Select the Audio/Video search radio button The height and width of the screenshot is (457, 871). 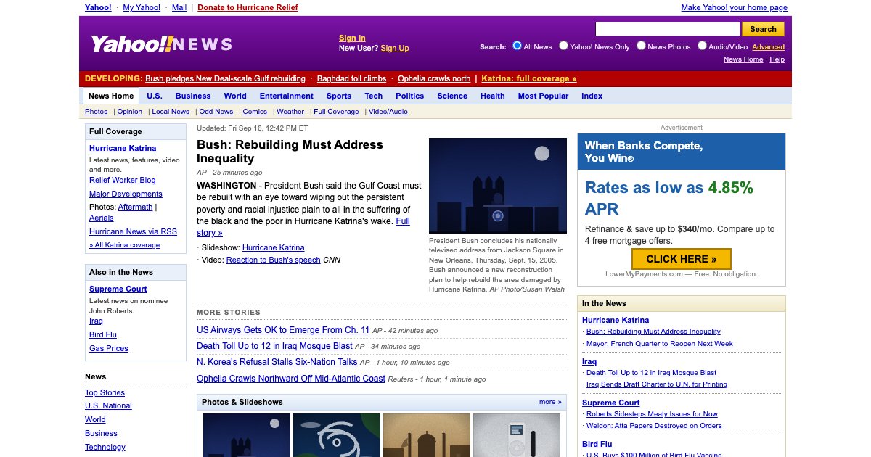702,46
